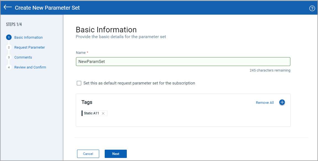Screen dimensions: 318x161
Task: Click the step 1 circle indicator
Action: 9,38
